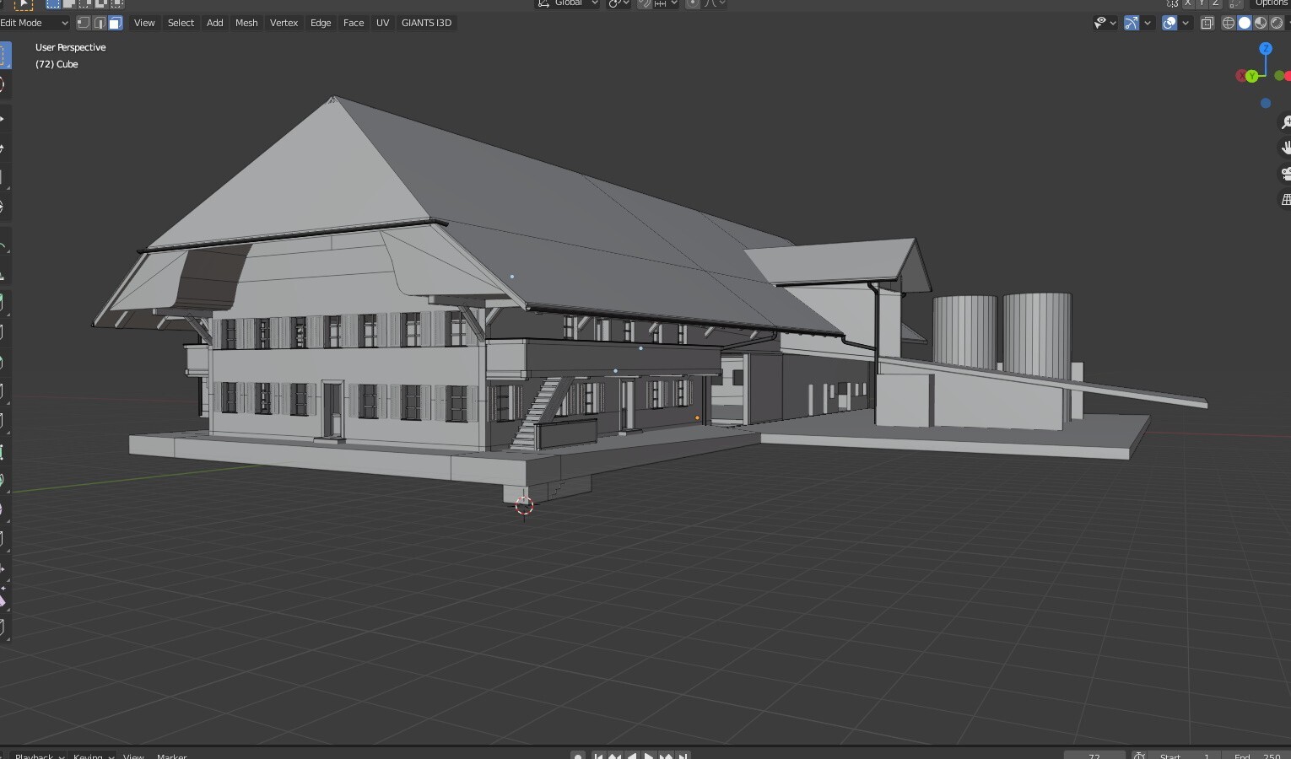
Task: Click the green Y axis gizmo handle
Action: click(1252, 76)
